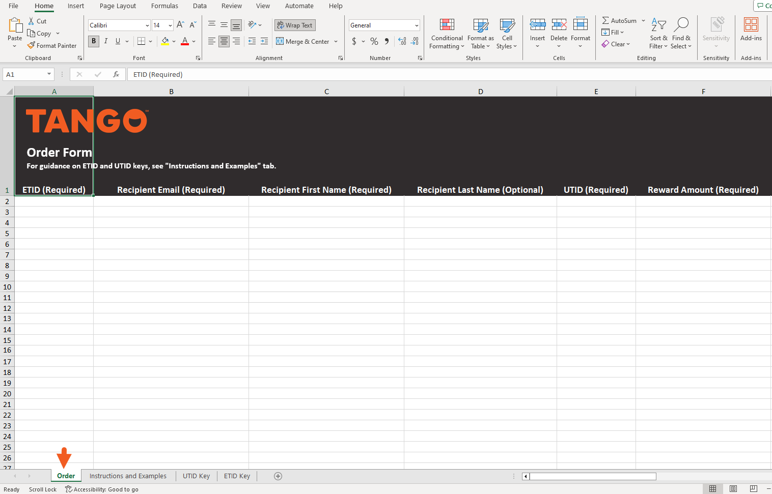The width and height of the screenshot is (772, 494).
Task: Toggle Italic formatting
Action: click(x=106, y=41)
